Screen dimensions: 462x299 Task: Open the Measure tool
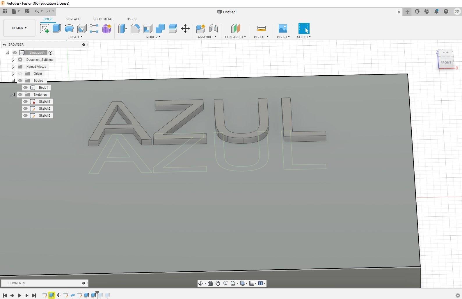(x=261, y=29)
